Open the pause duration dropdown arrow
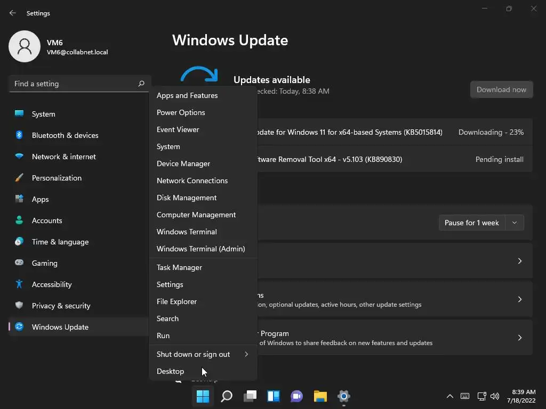Image resolution: width=546 pixels, height=409 pixels. pyautogui.click(x=515, y=223)
